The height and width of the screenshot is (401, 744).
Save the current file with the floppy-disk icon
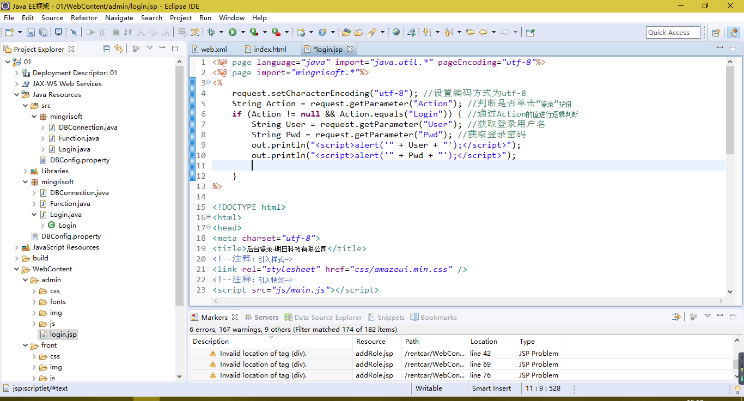[31, 33]
